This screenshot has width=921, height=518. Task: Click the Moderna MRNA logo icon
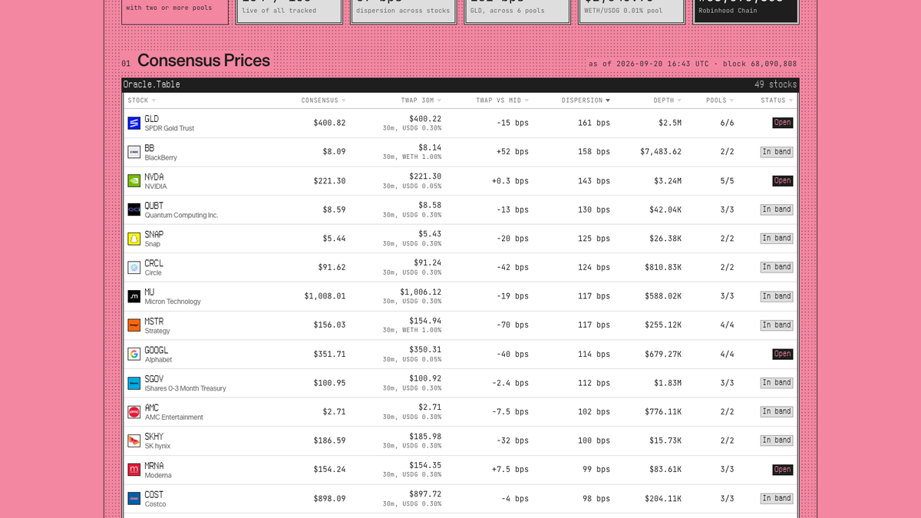134,470
